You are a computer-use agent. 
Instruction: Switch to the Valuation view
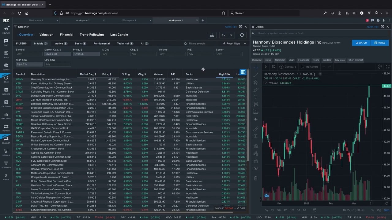tap(46, 35)
